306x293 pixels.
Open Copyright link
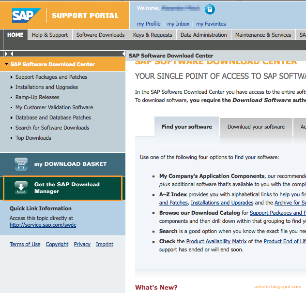[x=57, y=244]
